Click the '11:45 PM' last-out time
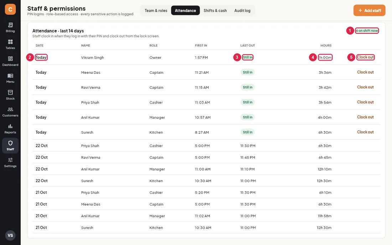This screenshot has height=245, width=392. (x=248, y=157)
